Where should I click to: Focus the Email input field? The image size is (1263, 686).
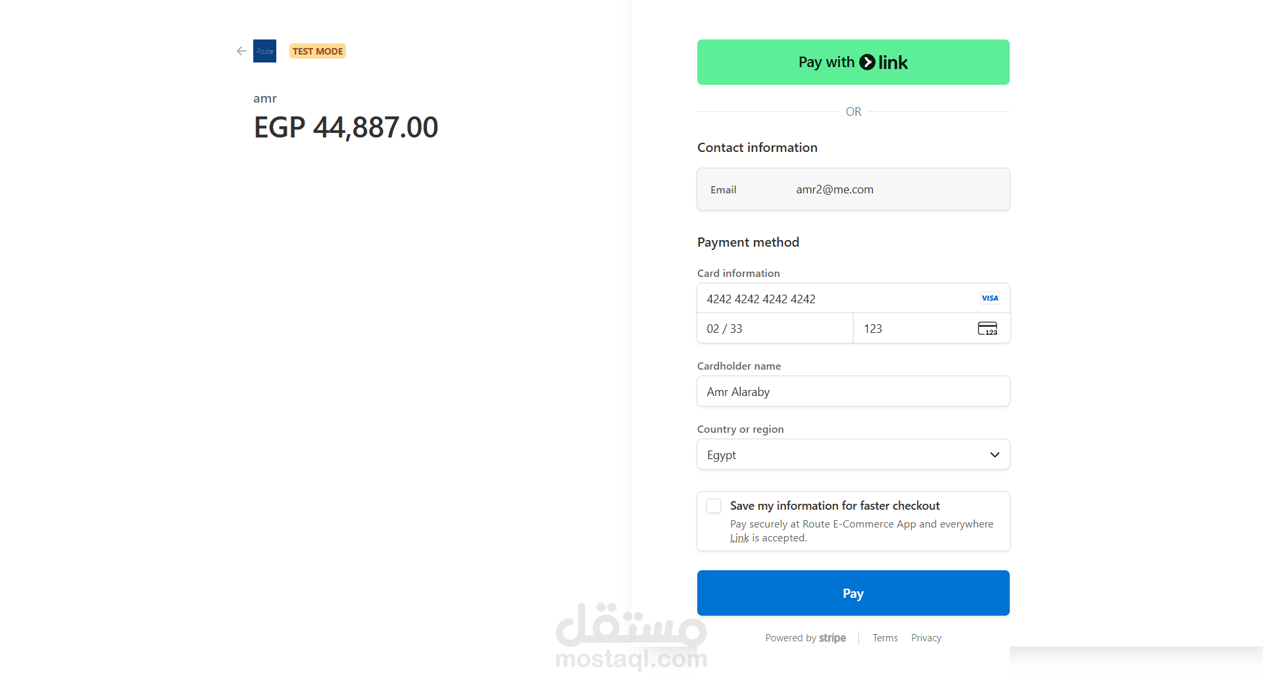pyautogui.click(x=895, y=189)
